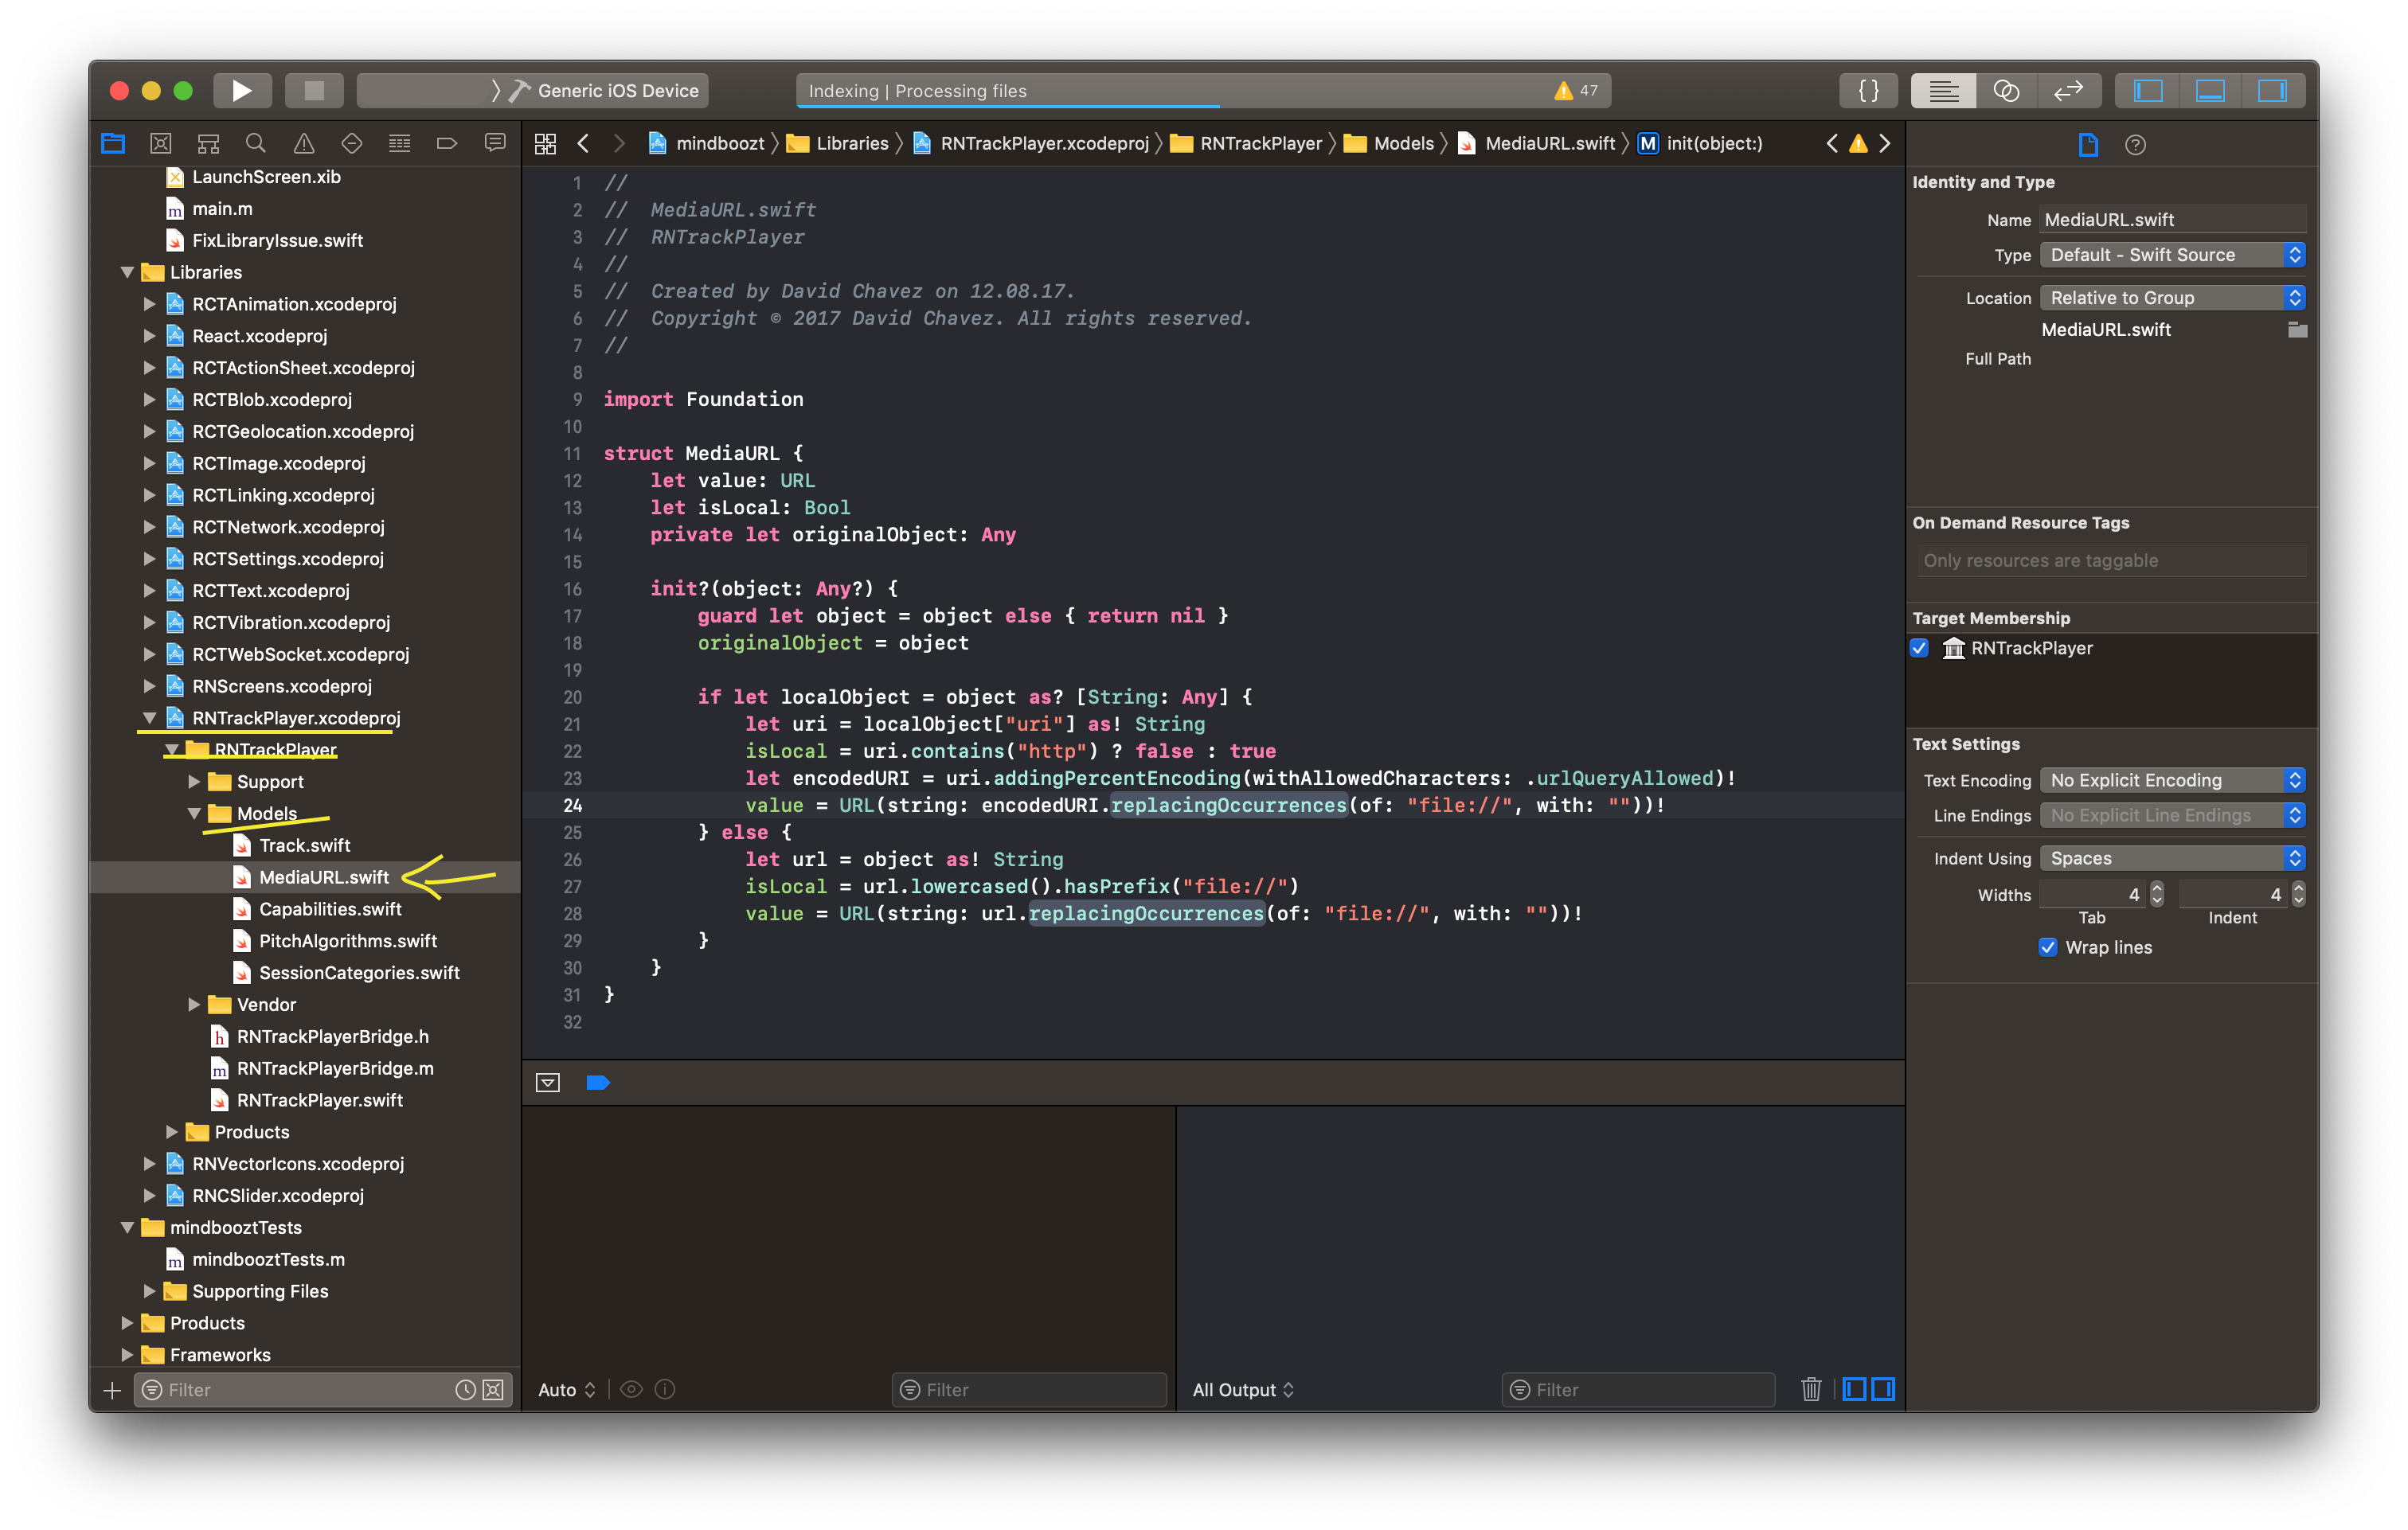Run the project with the play button

241,90
